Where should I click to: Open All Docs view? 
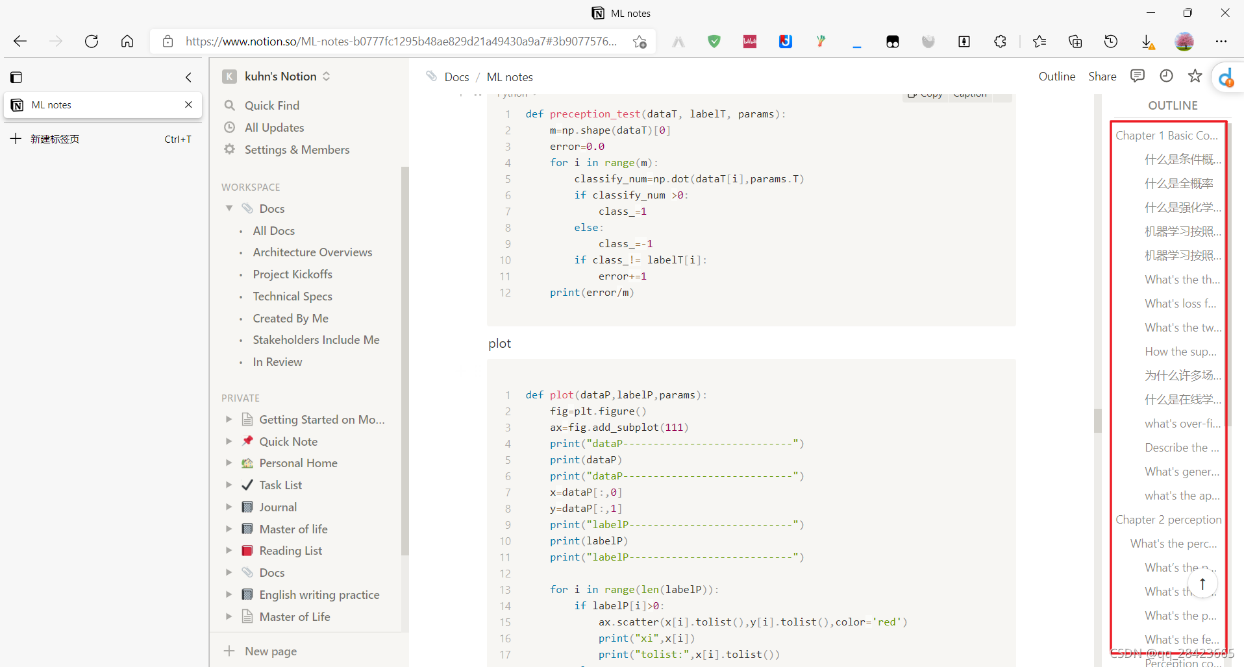(273, 230)
